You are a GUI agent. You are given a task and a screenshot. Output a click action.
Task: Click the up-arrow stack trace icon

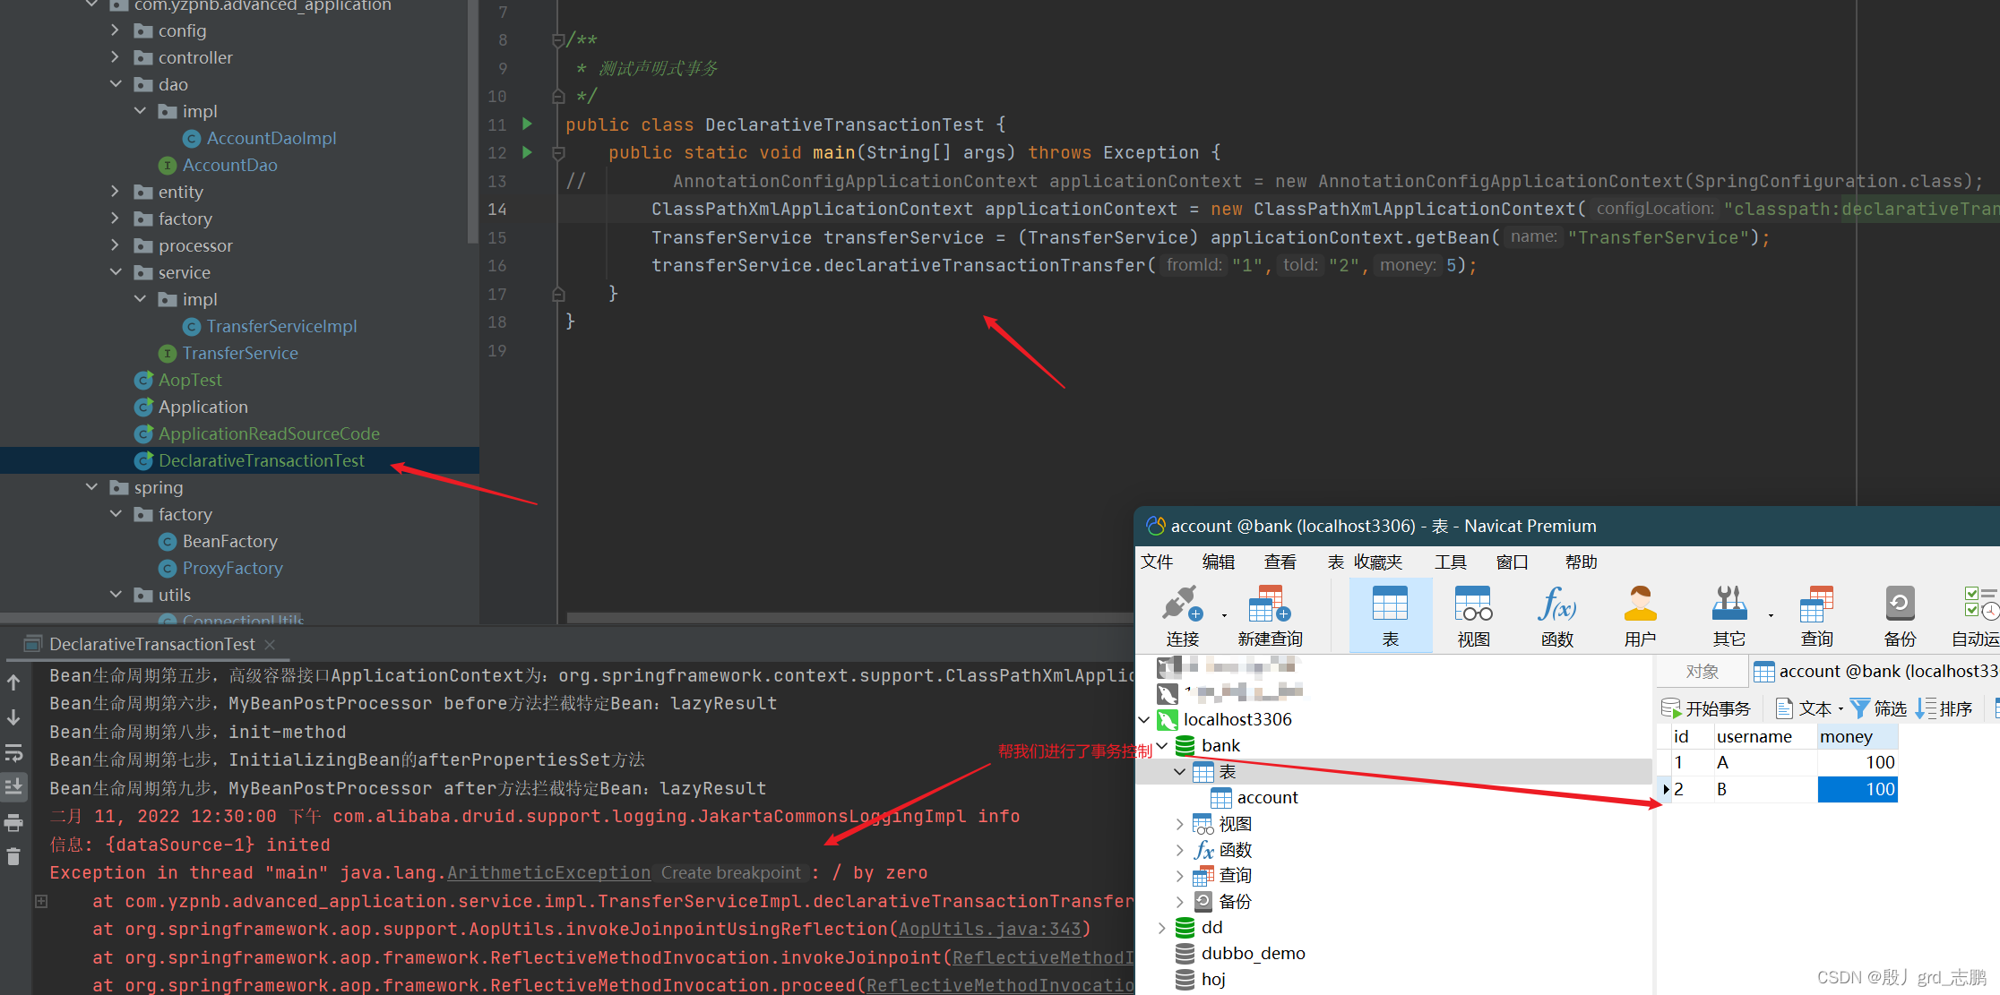(x=13, y=682)
